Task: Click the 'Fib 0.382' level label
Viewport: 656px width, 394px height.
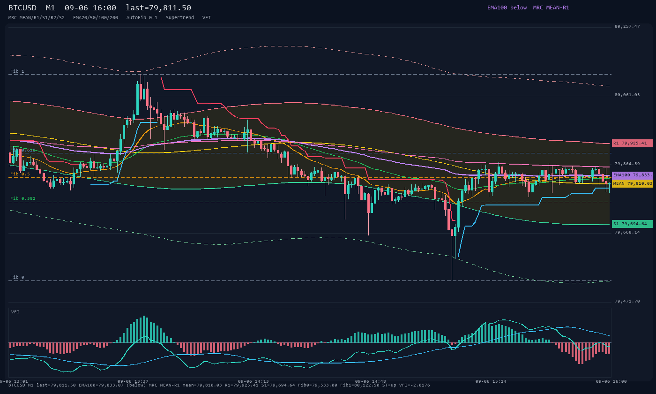Action: click(23, 198)
